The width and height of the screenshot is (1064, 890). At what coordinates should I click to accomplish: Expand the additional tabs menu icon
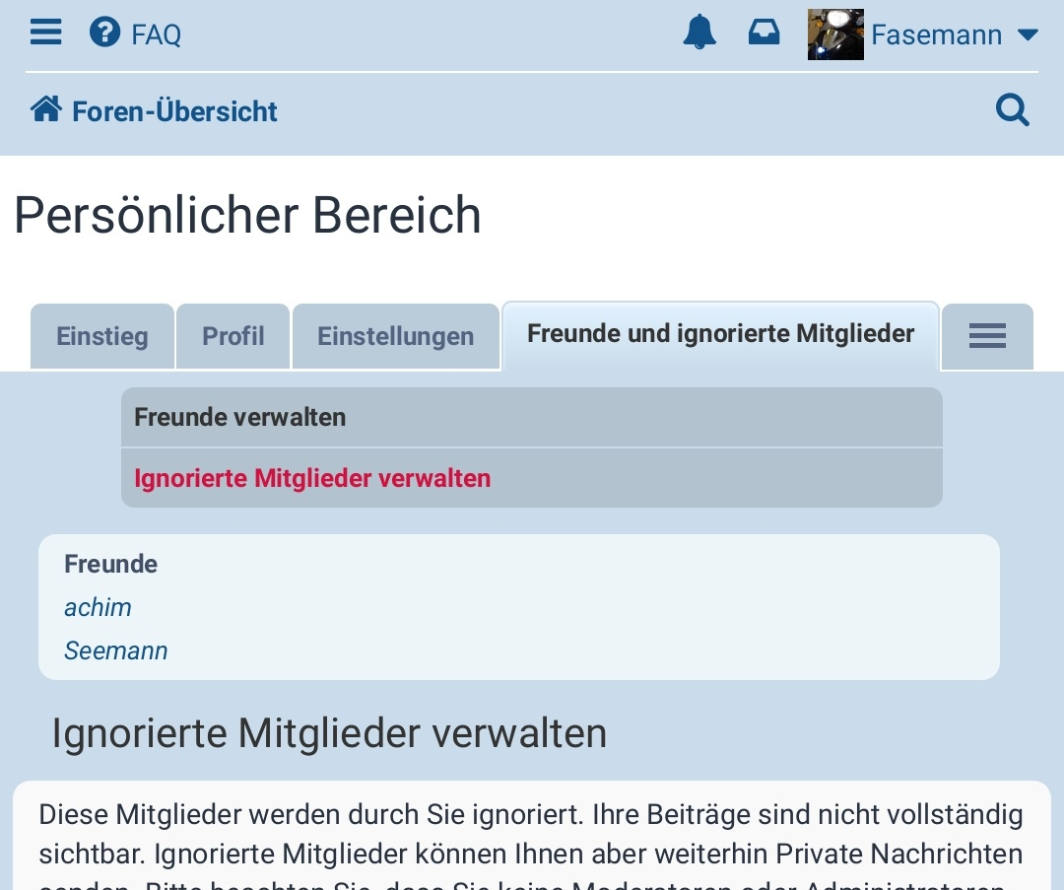pos(987,336)
